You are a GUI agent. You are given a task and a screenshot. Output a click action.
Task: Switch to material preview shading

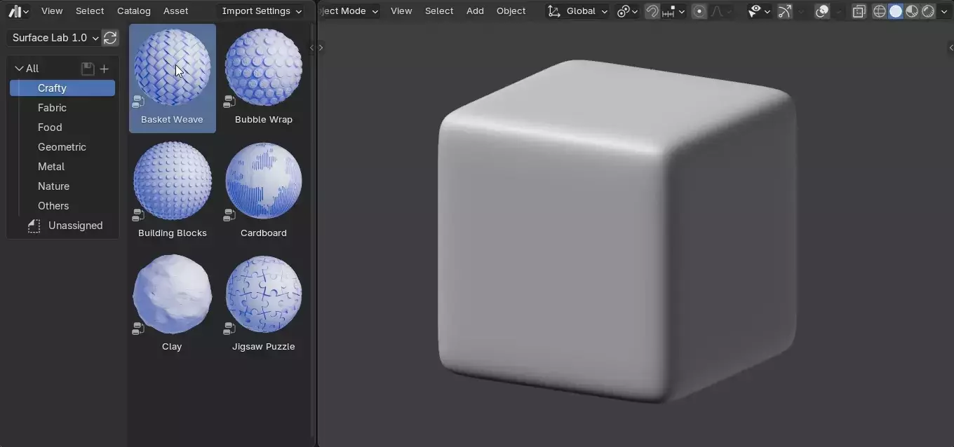912,11
